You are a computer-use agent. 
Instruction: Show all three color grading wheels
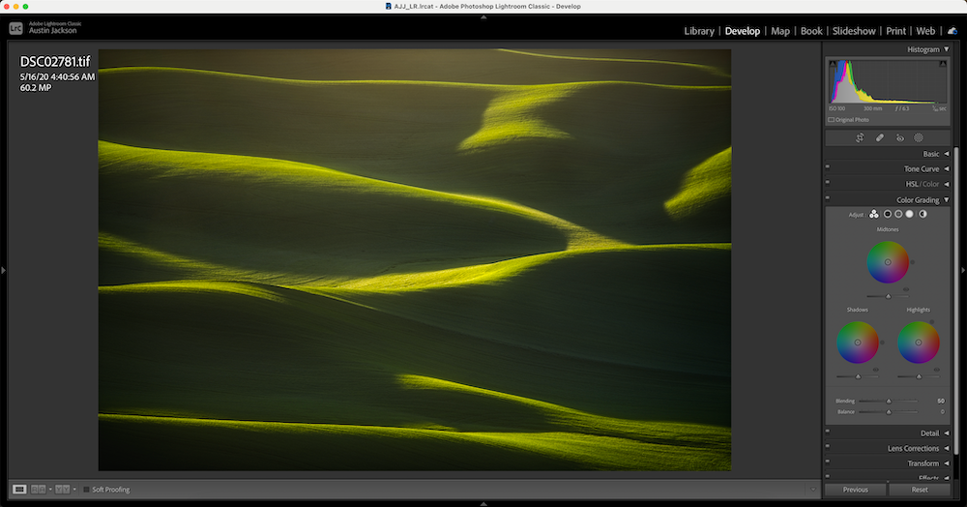point(874,214)
